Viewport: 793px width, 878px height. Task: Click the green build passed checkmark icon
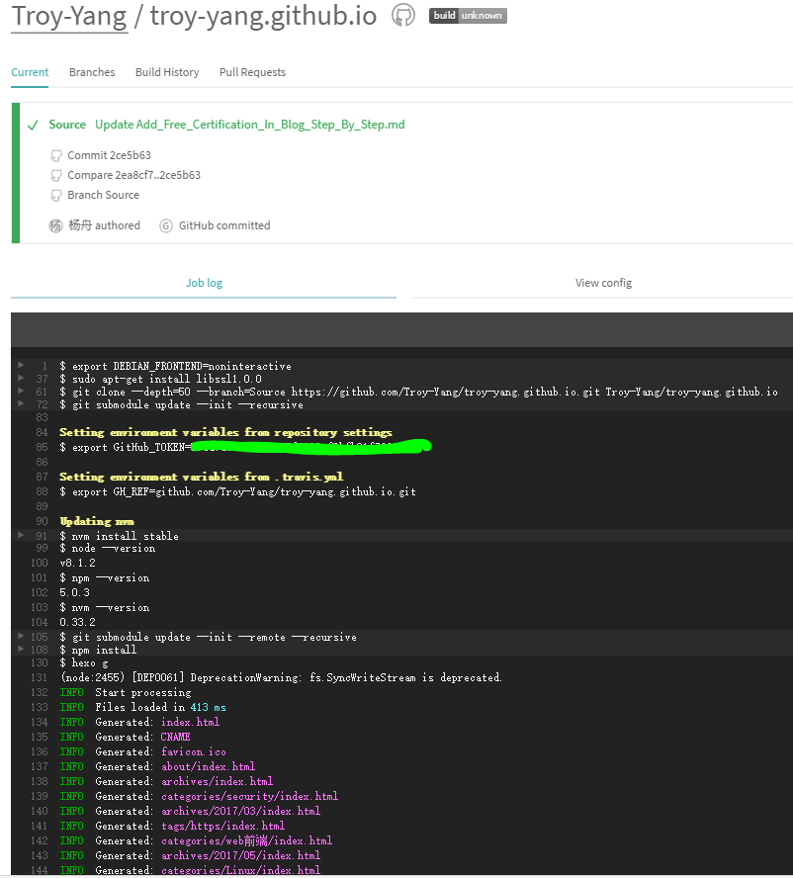pyautogui.click(x=34, y=126)
